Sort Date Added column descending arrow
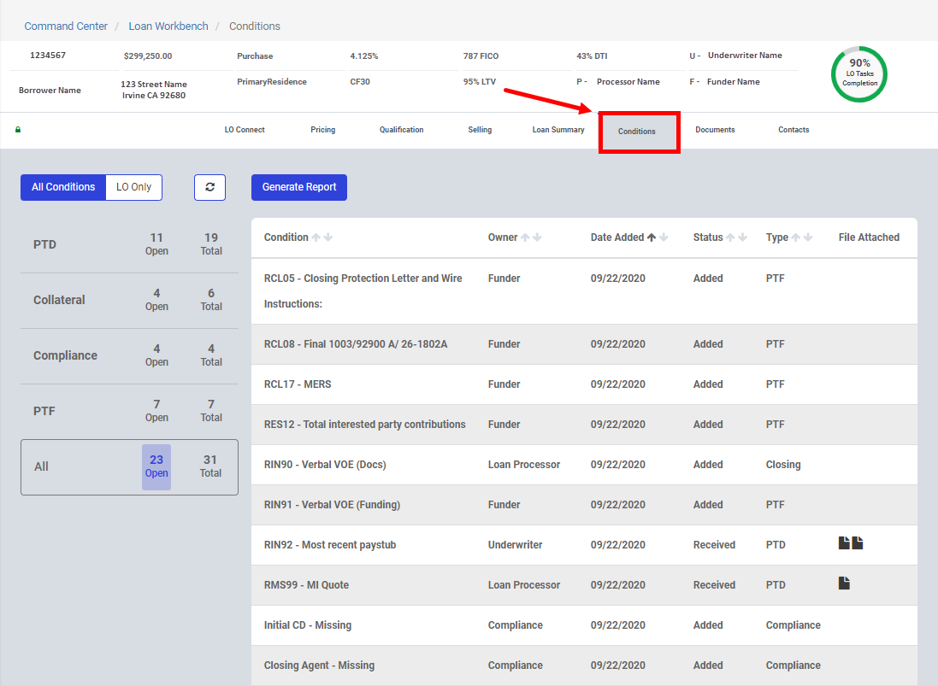The width and height of the screenshot is (938, 686). coord(664,237)
